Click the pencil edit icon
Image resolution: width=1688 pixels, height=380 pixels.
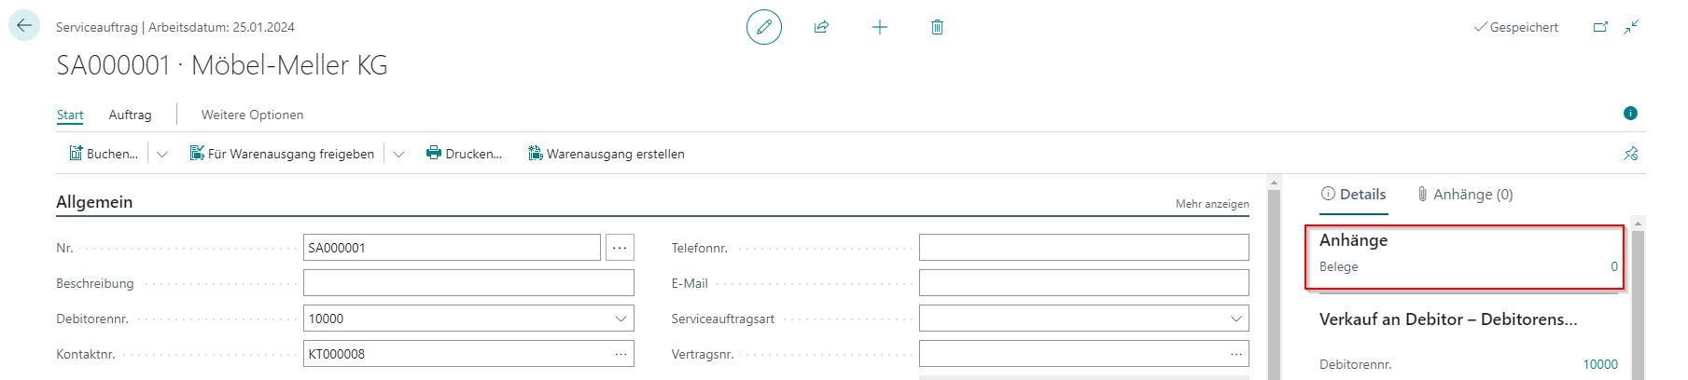[763, 27]
